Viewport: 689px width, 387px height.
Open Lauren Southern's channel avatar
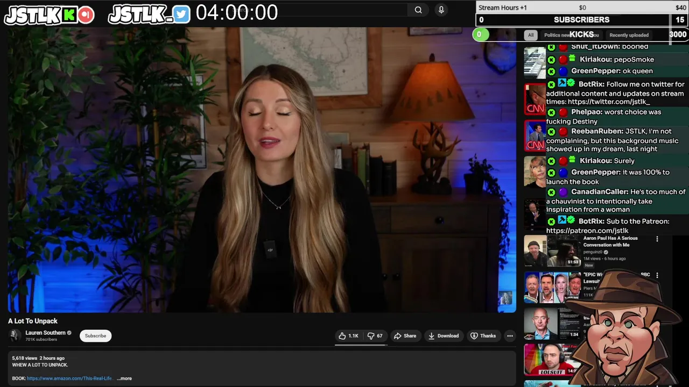[x=15, y=335]
